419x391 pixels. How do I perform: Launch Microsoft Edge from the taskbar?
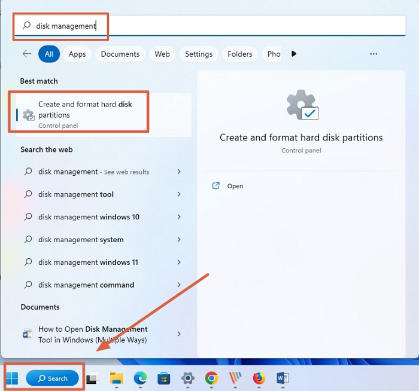[x=140, y=378]
